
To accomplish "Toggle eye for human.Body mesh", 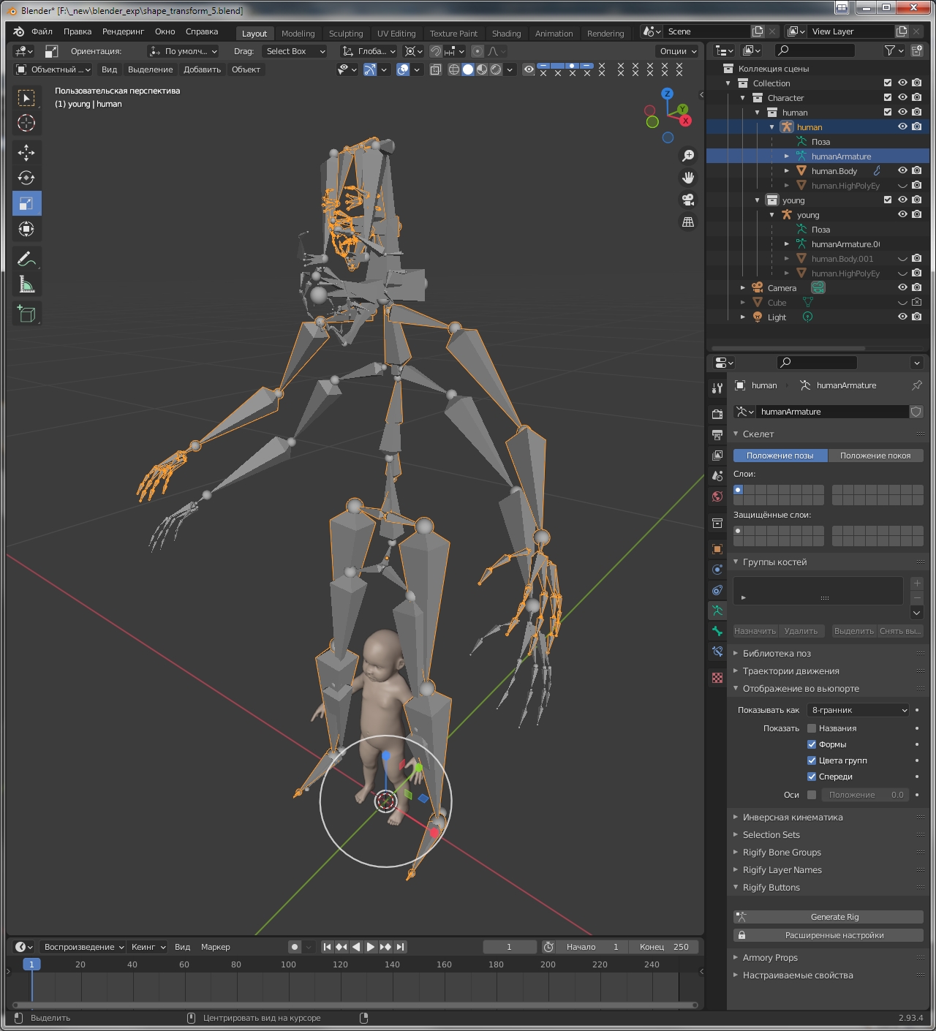I will pos(902,170).
